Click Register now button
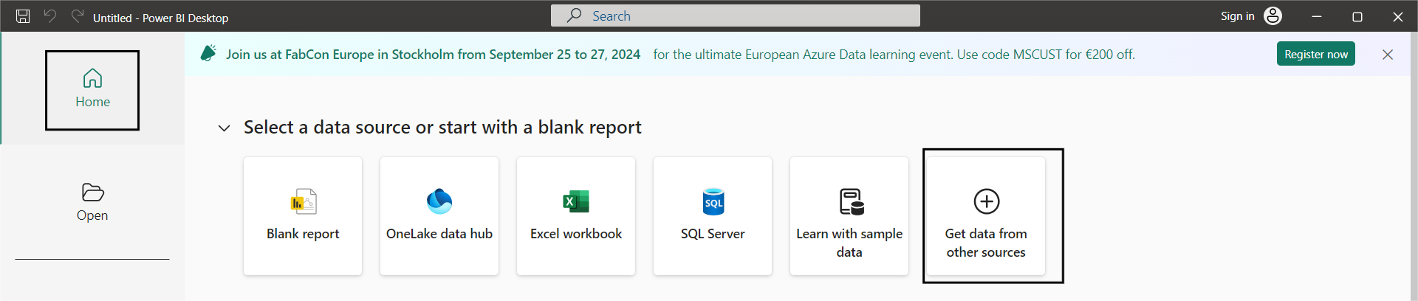 [1315, 54]
